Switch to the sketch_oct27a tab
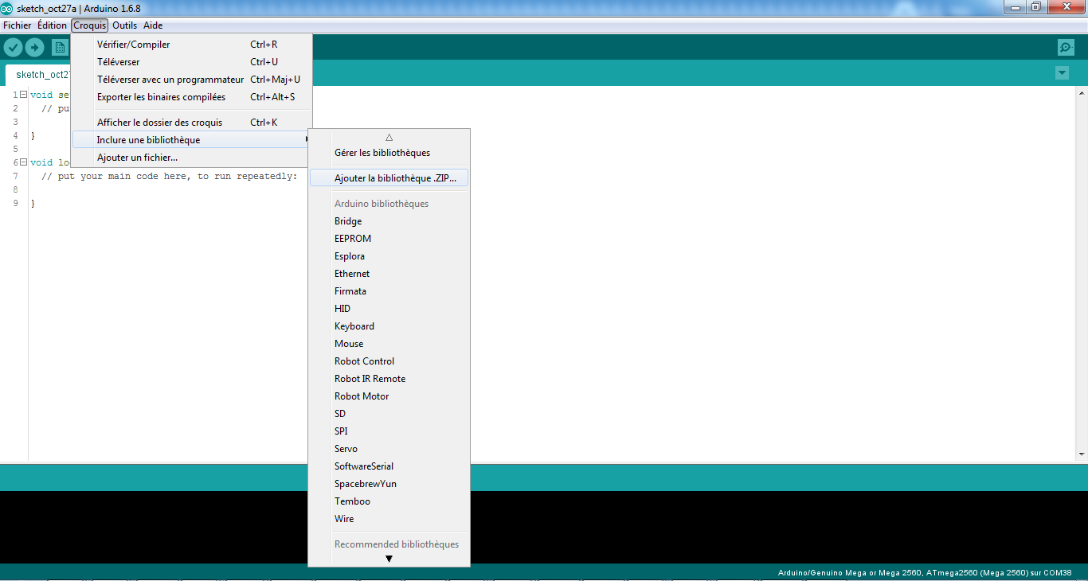The image size is (1088, 581). coord(38,75)
